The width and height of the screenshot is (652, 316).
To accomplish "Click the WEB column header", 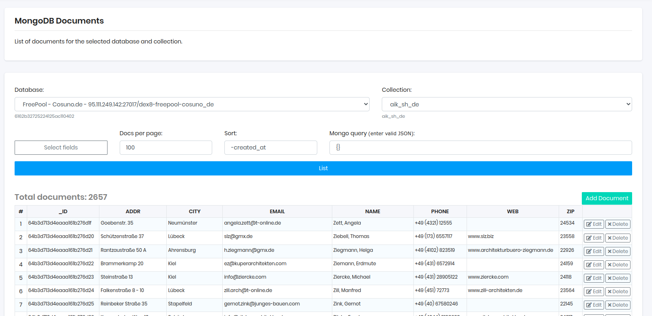I will tap(513, 212).
